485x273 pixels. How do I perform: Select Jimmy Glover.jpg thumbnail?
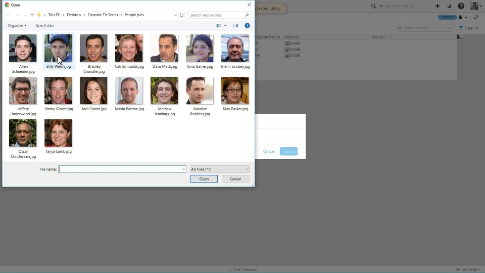point(58,90)
